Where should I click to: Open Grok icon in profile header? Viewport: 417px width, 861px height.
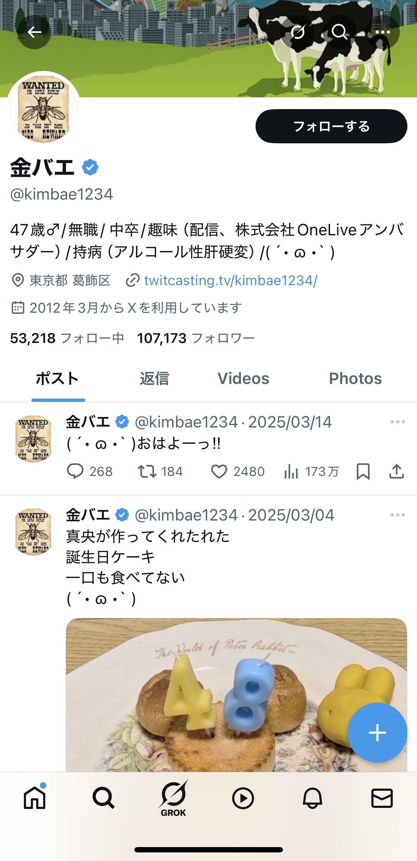click(x=298, y=32)
